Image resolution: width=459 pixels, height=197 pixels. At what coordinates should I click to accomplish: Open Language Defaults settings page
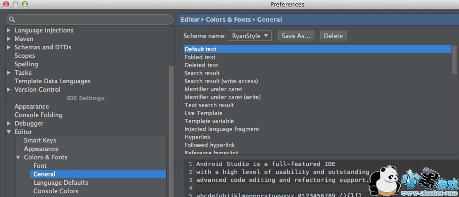point(61,183)
